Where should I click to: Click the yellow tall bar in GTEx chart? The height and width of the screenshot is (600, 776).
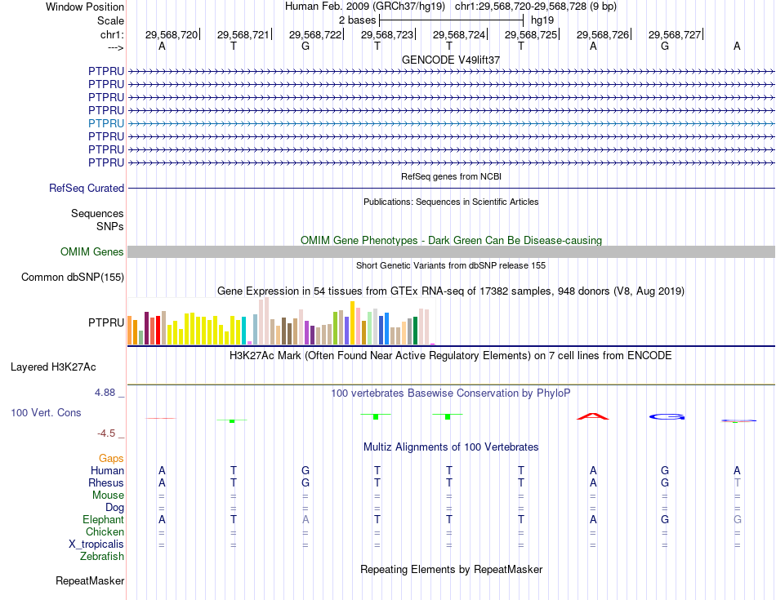click(x=352, y=322)
